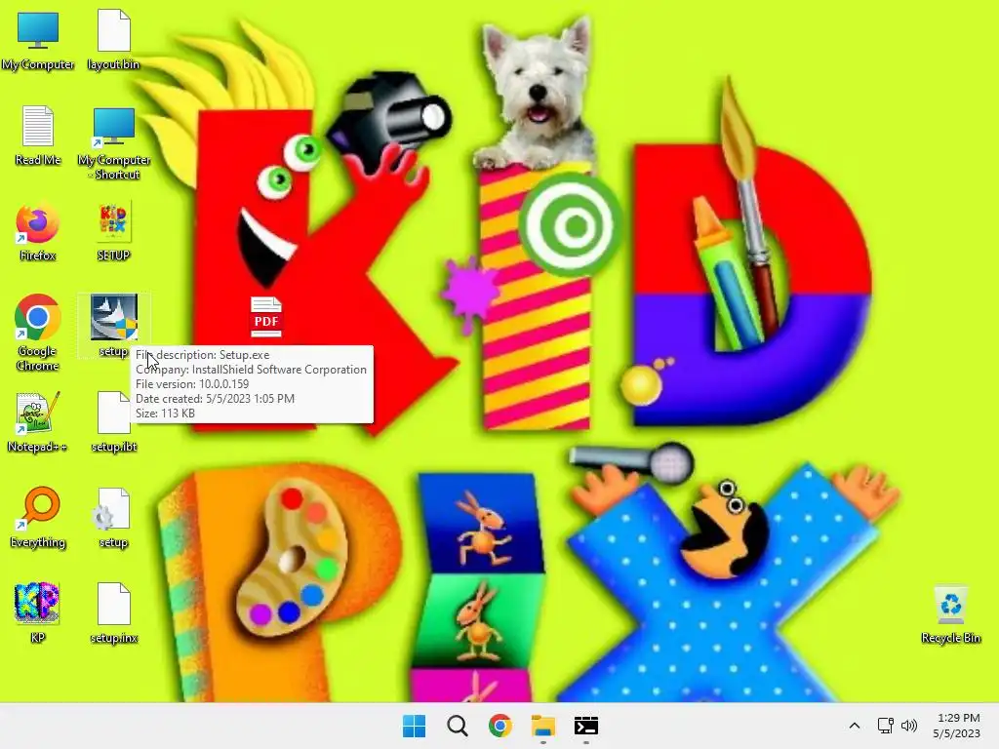The image size is (999, 749).
Task: Select the InstallShield setup executable icon
Action: click(x=113, y=325)
